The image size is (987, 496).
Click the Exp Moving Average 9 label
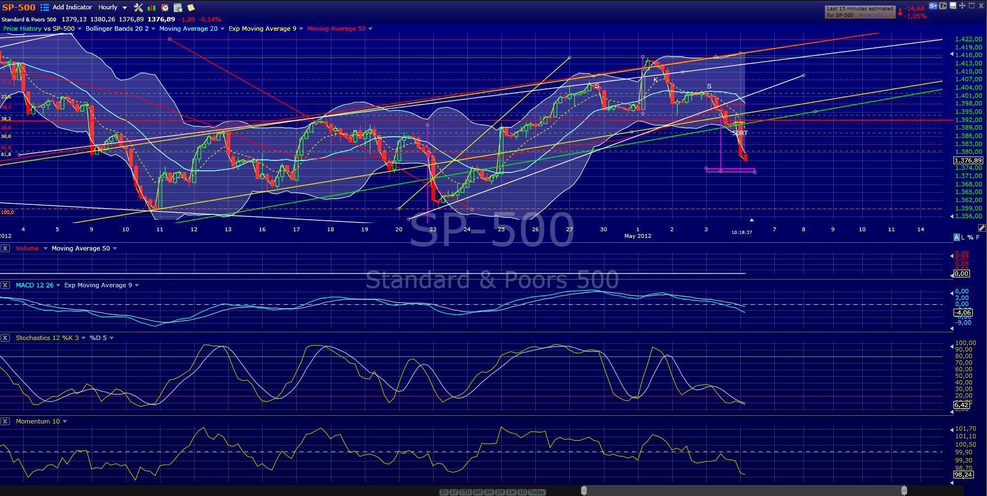tap(263, 29)
